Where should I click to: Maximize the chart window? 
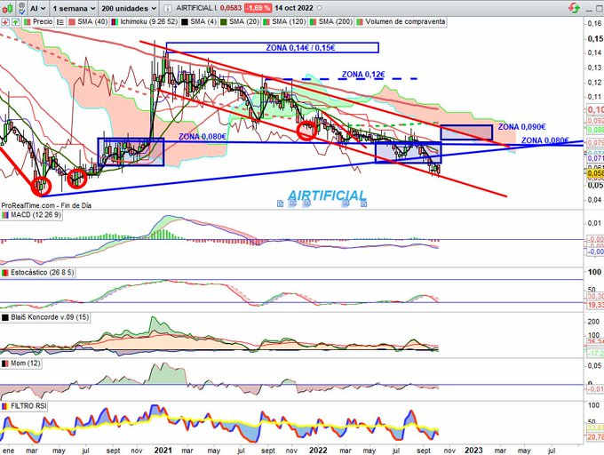(600, 9)
